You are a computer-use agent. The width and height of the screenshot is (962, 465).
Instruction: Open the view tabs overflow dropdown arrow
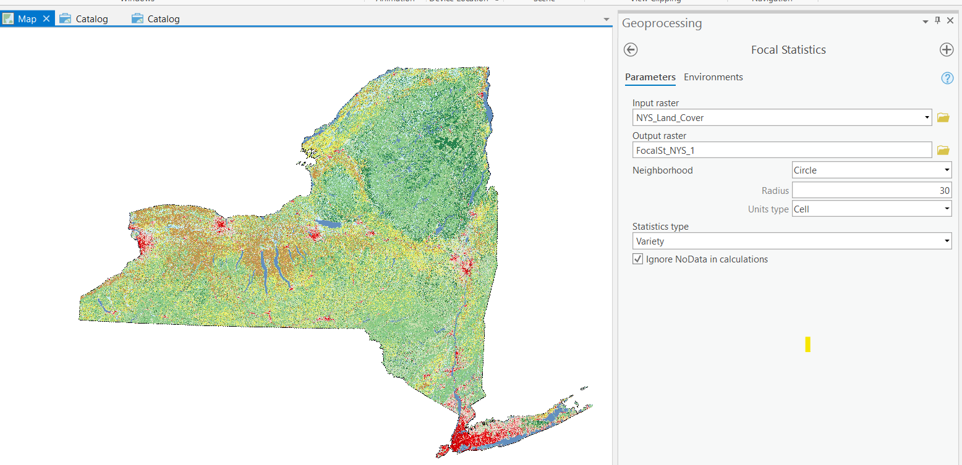click(x=606, y=20)
